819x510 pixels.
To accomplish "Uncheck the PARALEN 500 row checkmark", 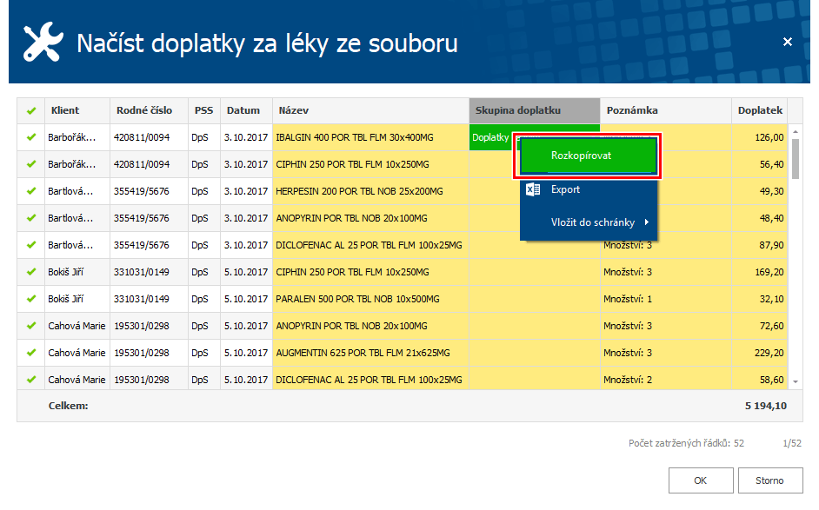I will [x=31, y=299].
